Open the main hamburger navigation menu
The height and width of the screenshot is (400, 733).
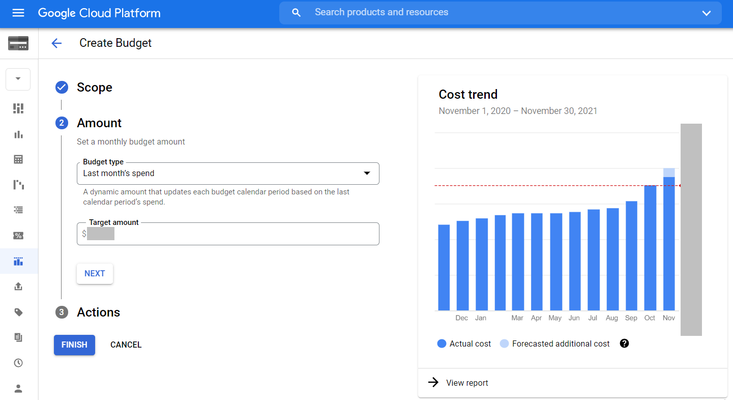click(18, 13)
